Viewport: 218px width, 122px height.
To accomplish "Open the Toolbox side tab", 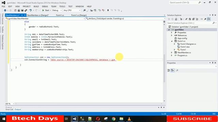I will [3, 29].
